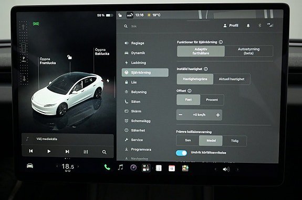Open the Laddning settings menu
Viewport: 302px width, 200px height.
[135, 63]
